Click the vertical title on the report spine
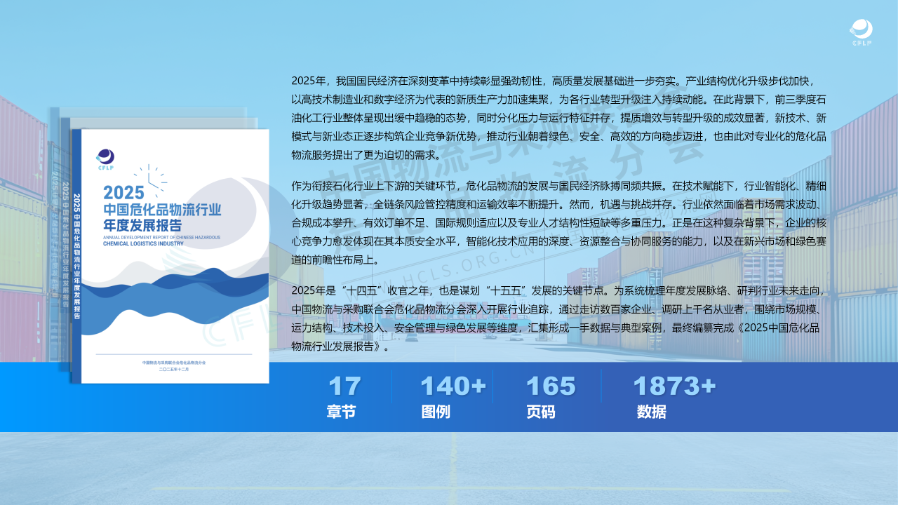898x505 pixels. (x=76, y=256)
